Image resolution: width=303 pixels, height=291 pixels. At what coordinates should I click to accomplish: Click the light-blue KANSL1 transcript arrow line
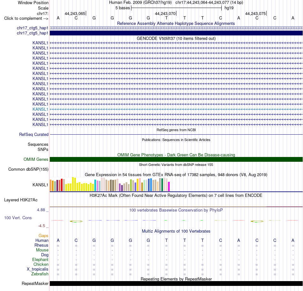pyautogui.click(x=176, y=109)
